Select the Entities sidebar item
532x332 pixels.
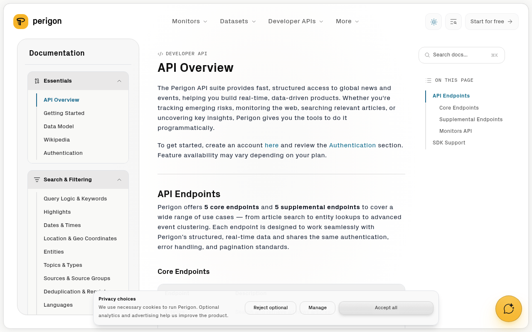coord(54,252)
